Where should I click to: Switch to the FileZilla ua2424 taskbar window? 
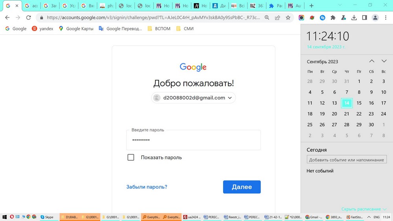pos(192,217)
